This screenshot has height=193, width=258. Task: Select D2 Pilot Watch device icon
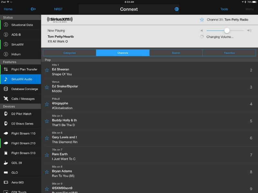click(x=6, y=114)
